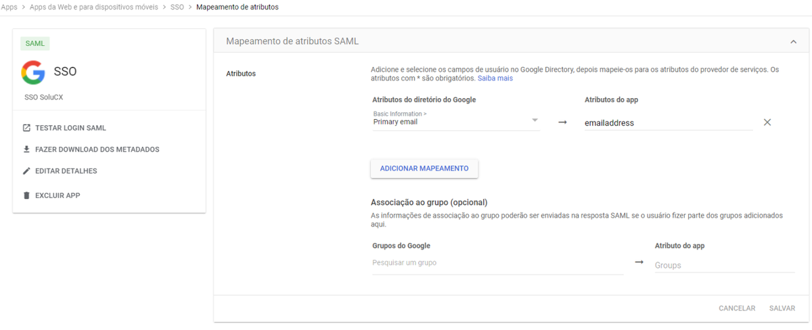Click the pencil icon for editing details
Image resolution: width=812 pixels, height=330 pixels.
point(26,171)
